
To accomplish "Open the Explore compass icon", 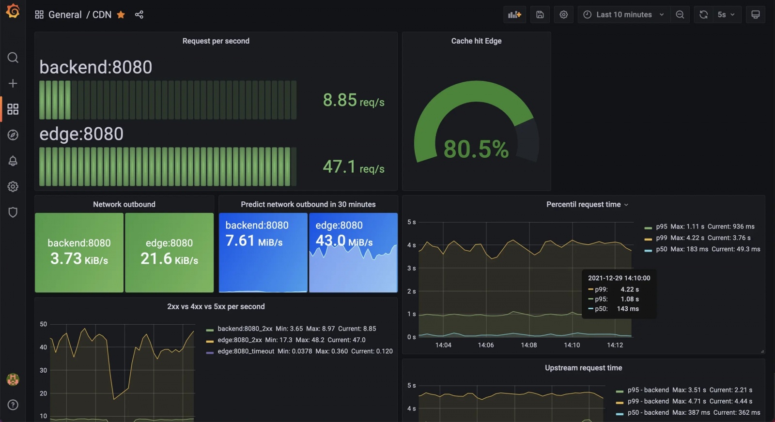I will pyautogui.click(x=13, y=135).
